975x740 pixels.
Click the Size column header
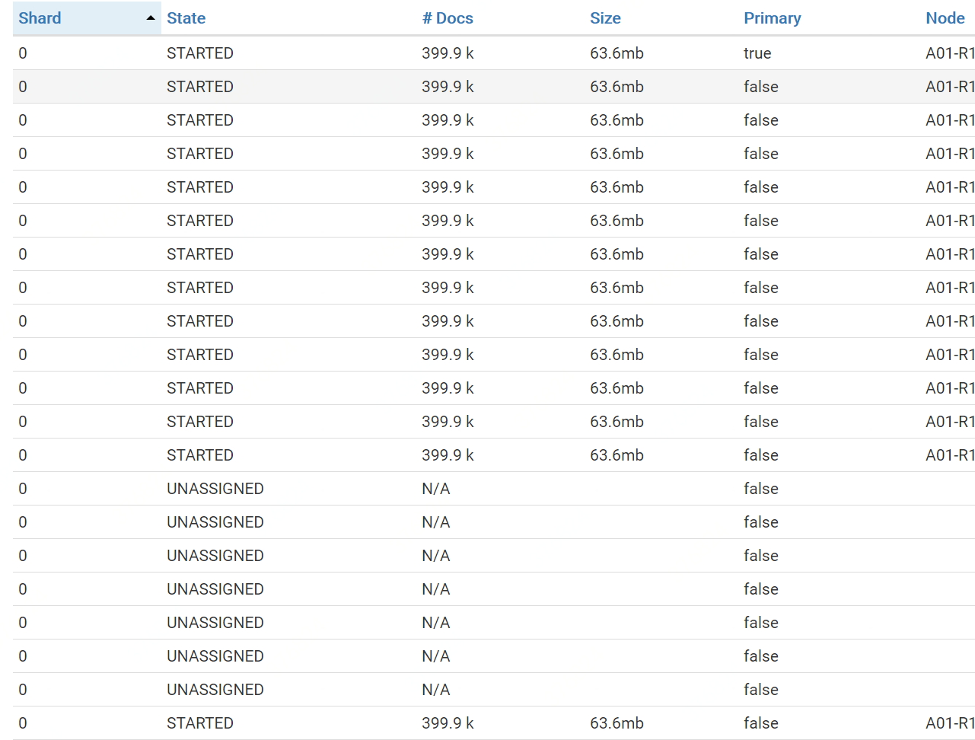pyautogui.click(x=605, y=18)
